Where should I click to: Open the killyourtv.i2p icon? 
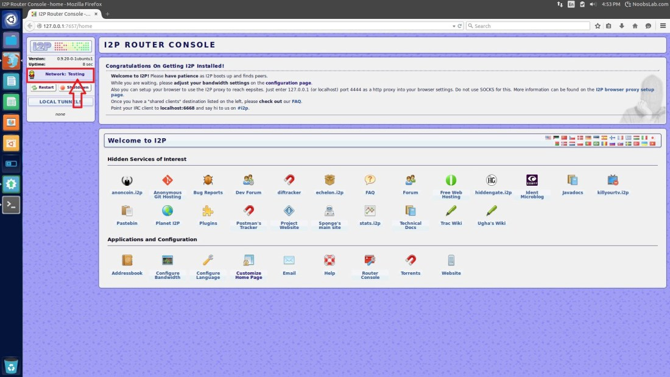tap(613, 180)
